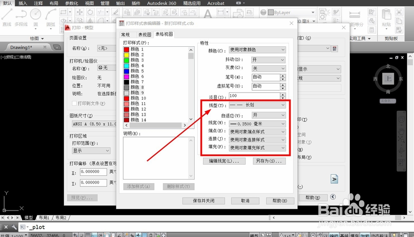Open the Parametric (参数化) ribbon tab
Viewport: 414px width, 237px height.
point(71,3)
